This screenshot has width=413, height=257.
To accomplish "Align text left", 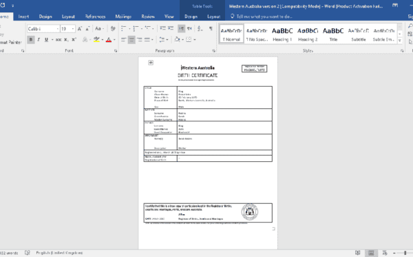I will (x=123, y=39).
